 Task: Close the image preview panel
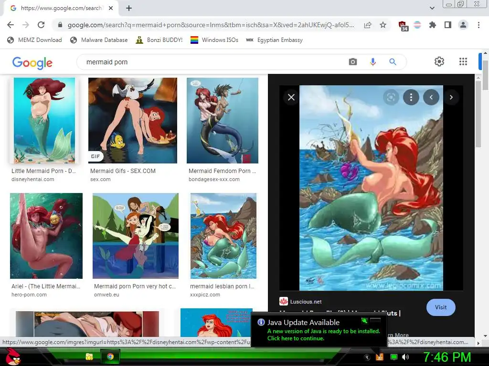291,97
